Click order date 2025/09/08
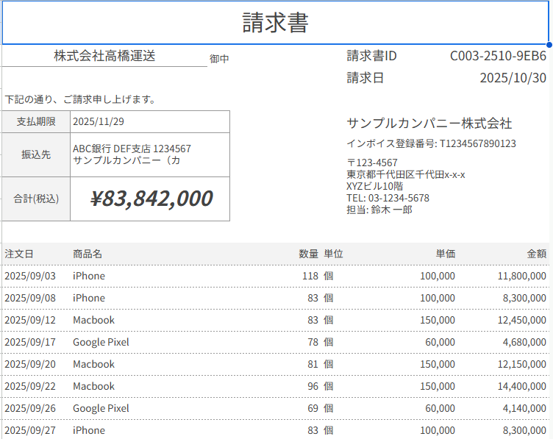Screen dimensions: 553x439 (30, 298)
